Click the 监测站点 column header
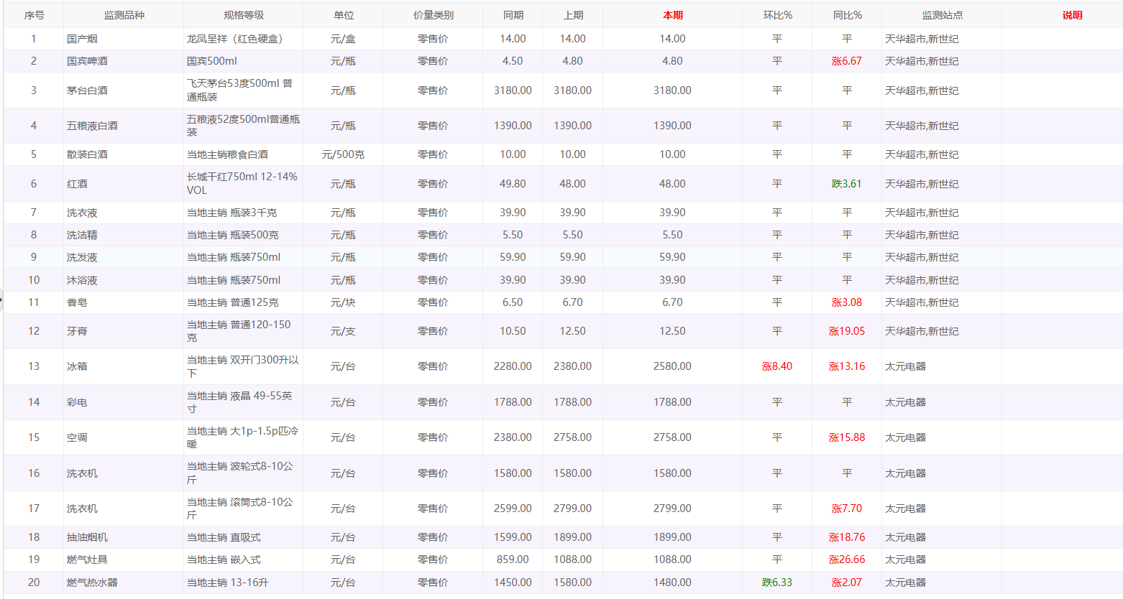The width and height of the screenshot is (1123, 599). coord(942,15)
